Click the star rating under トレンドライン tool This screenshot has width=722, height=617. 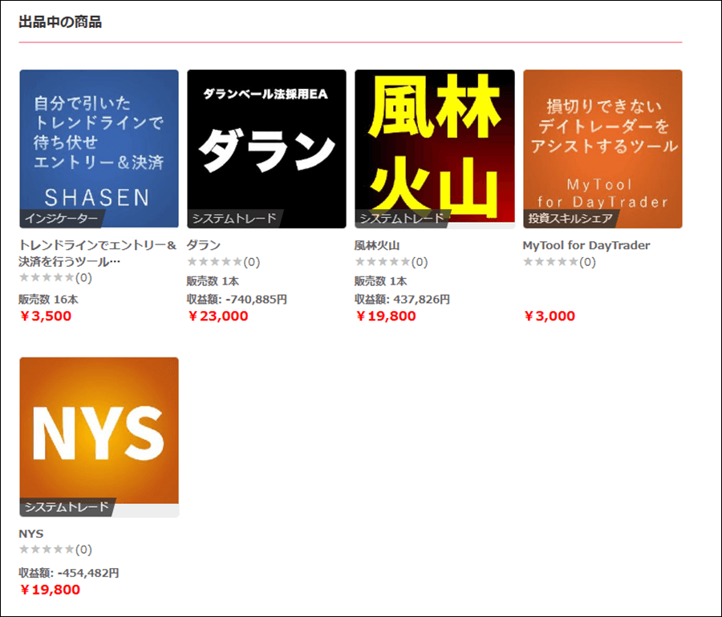click(55, 278)
